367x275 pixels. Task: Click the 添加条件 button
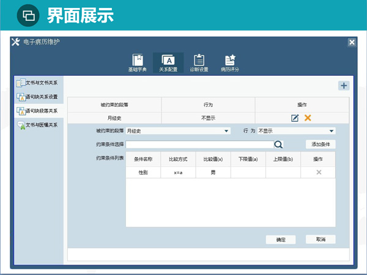[321, 144]
